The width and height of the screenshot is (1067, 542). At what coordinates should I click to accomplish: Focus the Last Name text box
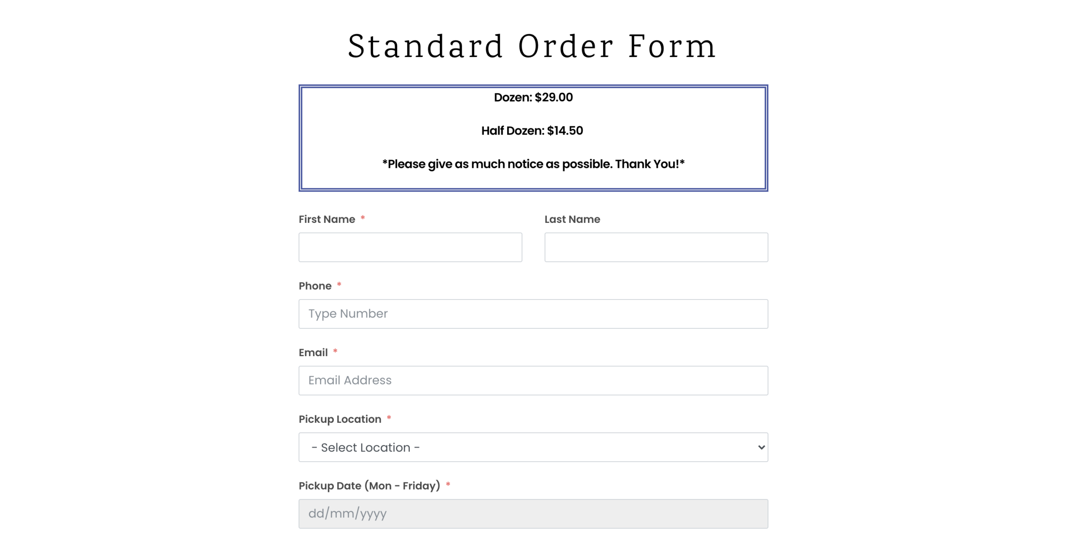coord(656,247)
